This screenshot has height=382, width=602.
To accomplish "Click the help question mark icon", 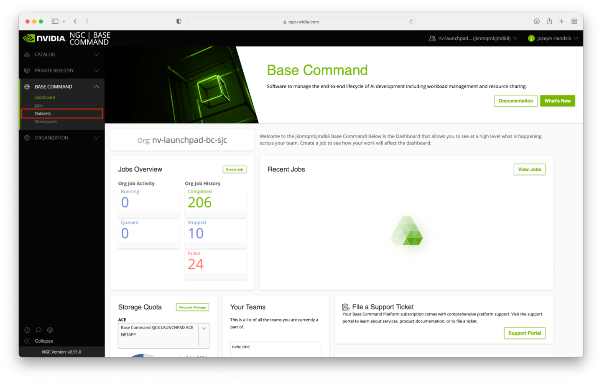I will tap(27, 330).
